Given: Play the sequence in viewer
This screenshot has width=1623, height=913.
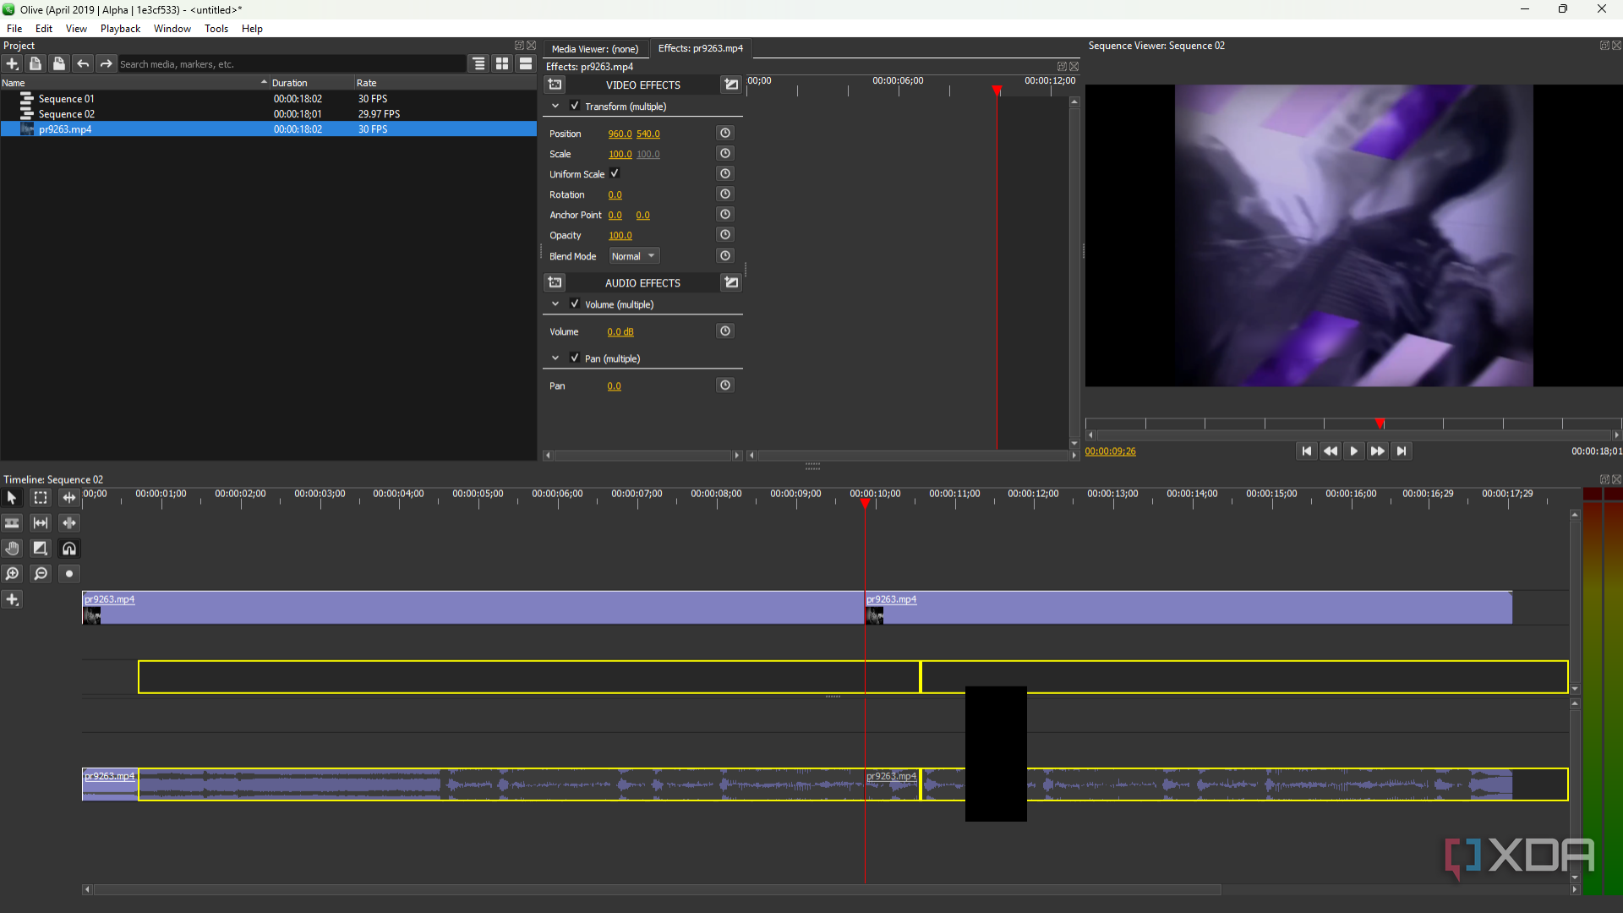Looking at the screenshot, I should [1354, 451].
